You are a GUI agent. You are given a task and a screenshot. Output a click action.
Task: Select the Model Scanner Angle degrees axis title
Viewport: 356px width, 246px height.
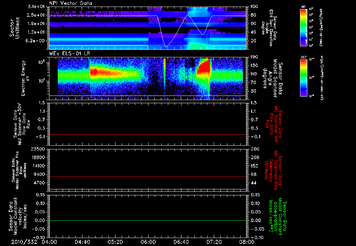[273, 78]
